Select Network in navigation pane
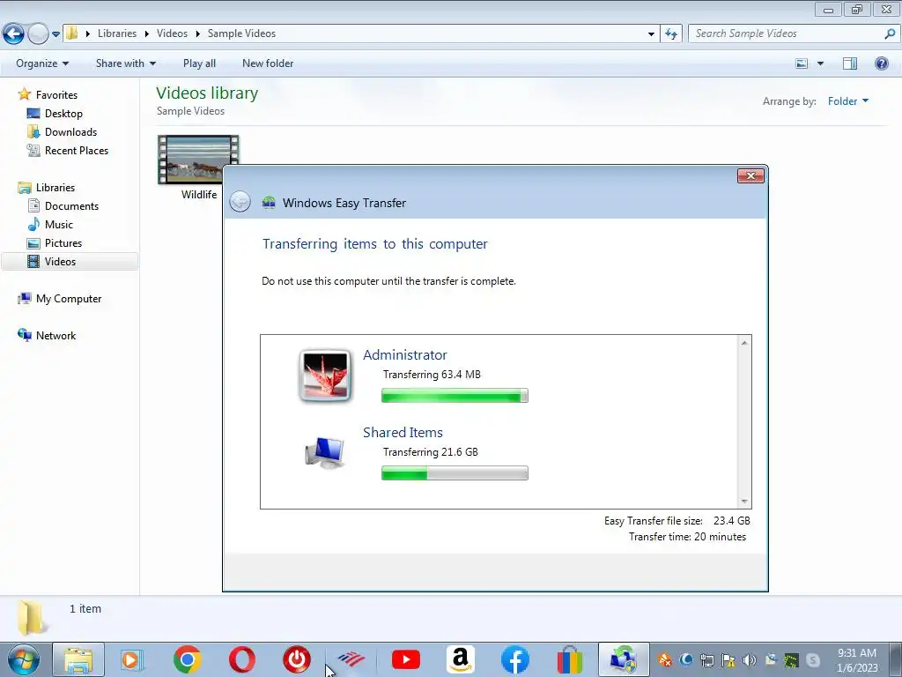 coord(48,336)
